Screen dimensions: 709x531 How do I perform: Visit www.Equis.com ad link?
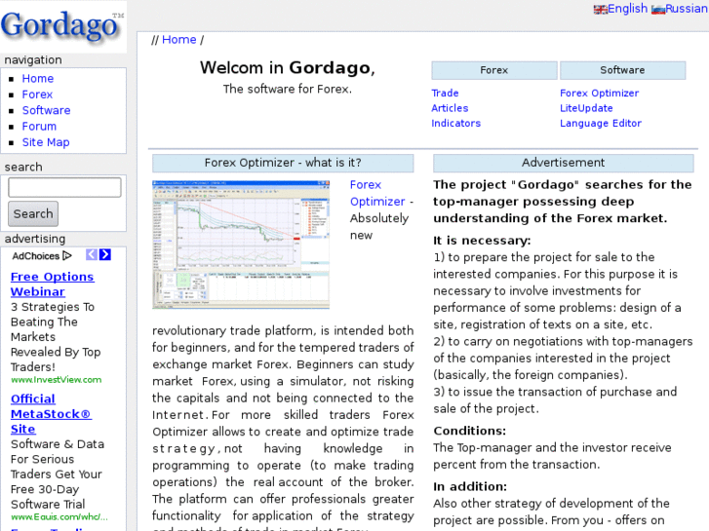tap(59, 517)
